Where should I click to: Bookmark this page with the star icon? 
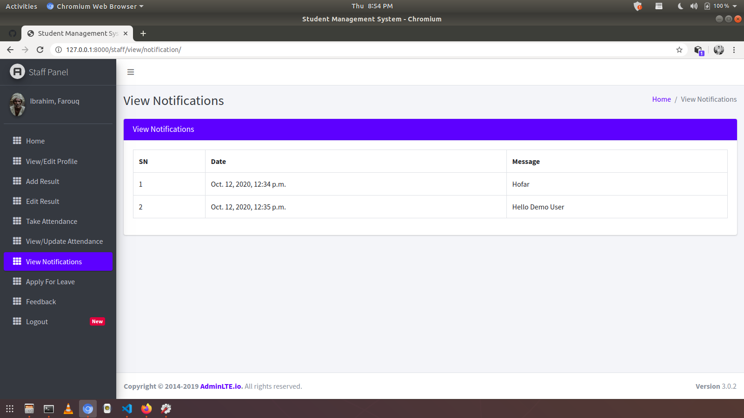click(x=679, y=50)
